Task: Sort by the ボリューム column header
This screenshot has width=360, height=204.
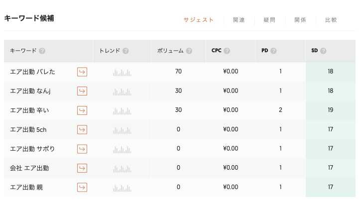Action: coord(170,51)
